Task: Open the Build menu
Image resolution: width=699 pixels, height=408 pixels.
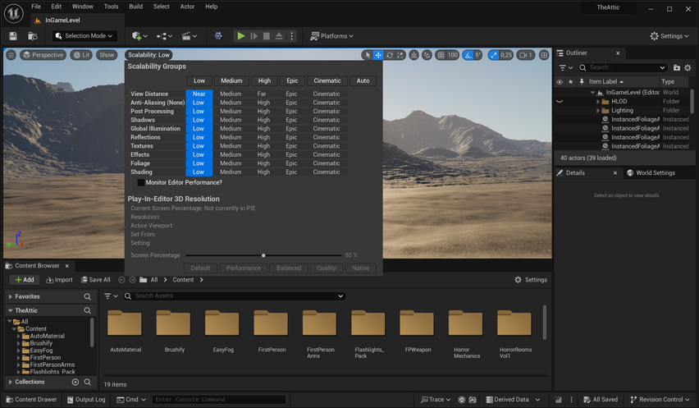Action: tap(136, 7)
